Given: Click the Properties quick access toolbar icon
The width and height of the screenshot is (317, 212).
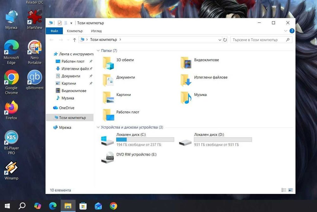Looking at the screenshot, I should [x=60, y=23].
